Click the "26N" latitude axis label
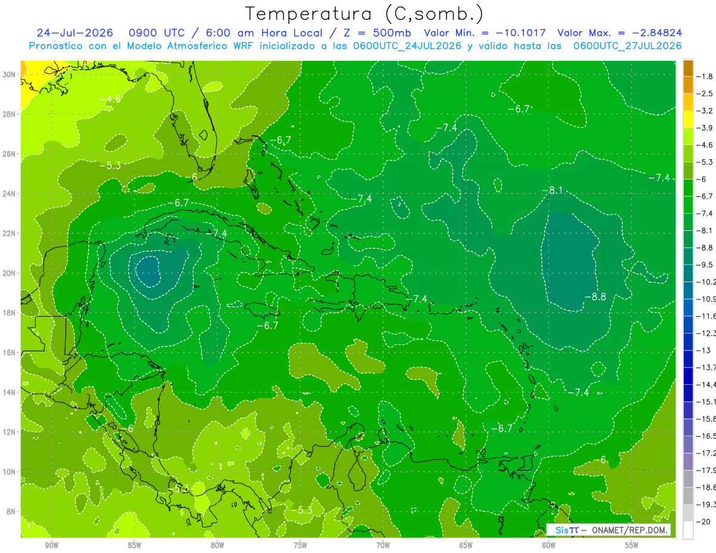The width and height of the screenshot is (716, 553). click(10, 154)
